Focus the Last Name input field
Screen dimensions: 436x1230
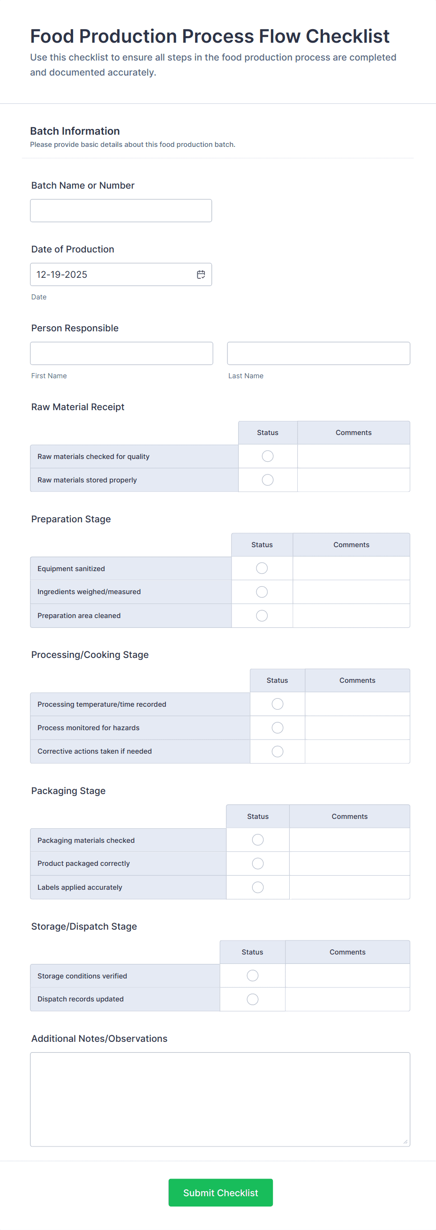318,353
